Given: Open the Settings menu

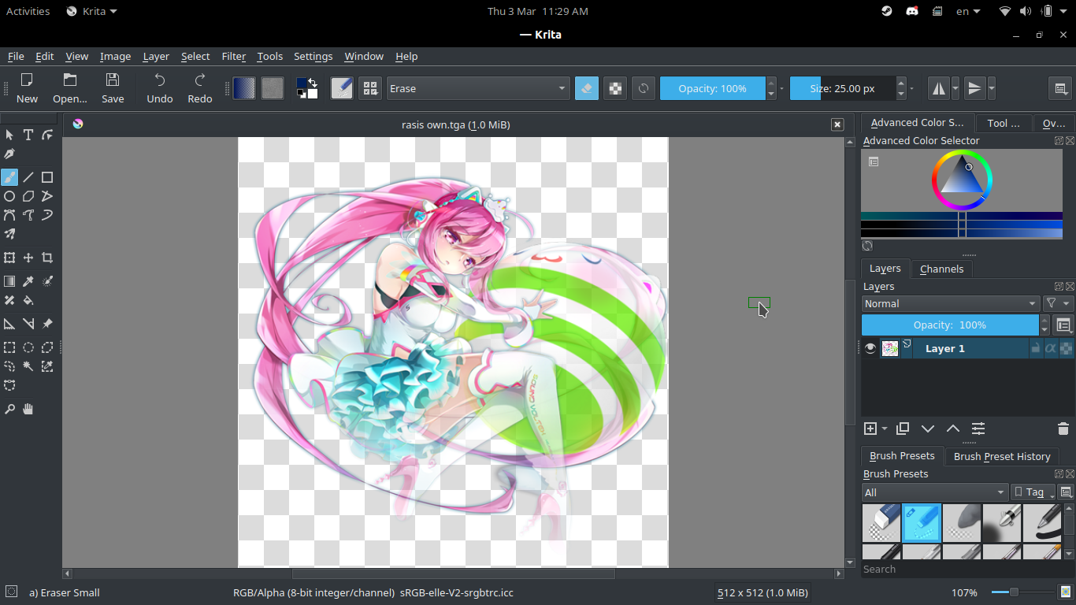Looking at the screenshot, I should tap(314, 56).
